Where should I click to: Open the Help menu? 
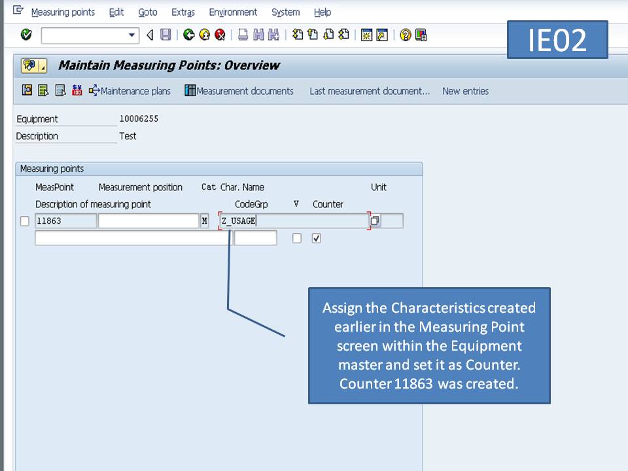[x=323, y=12]
